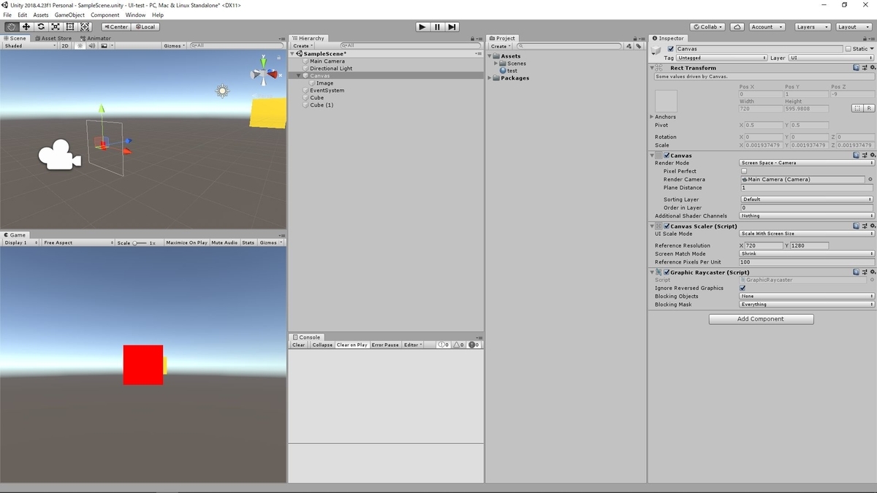Select the combined Transform tool

[x=85, y=27]
